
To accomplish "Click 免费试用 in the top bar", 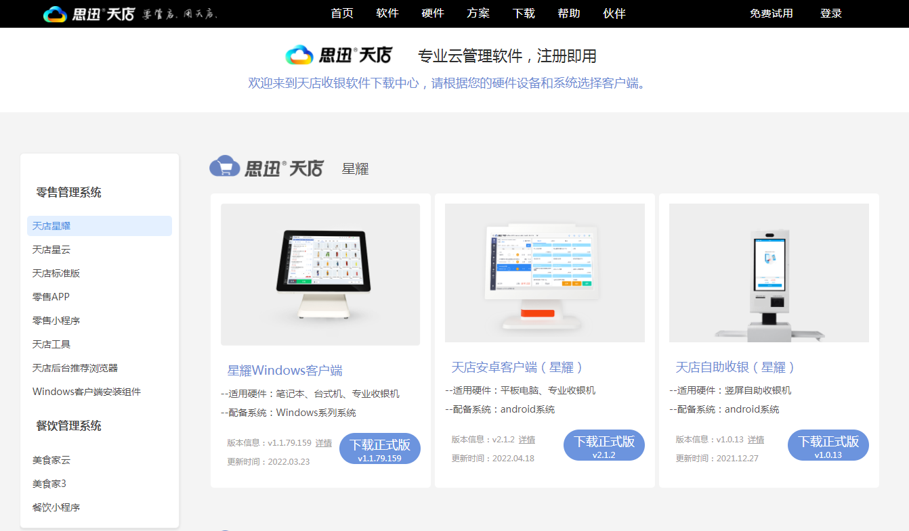I will tap(771, 13).
